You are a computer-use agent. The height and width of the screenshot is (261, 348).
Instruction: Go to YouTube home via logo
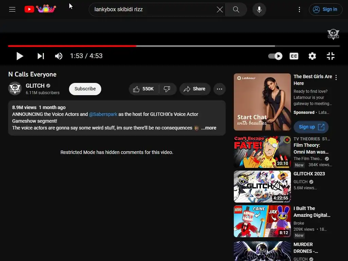point(40,9)
